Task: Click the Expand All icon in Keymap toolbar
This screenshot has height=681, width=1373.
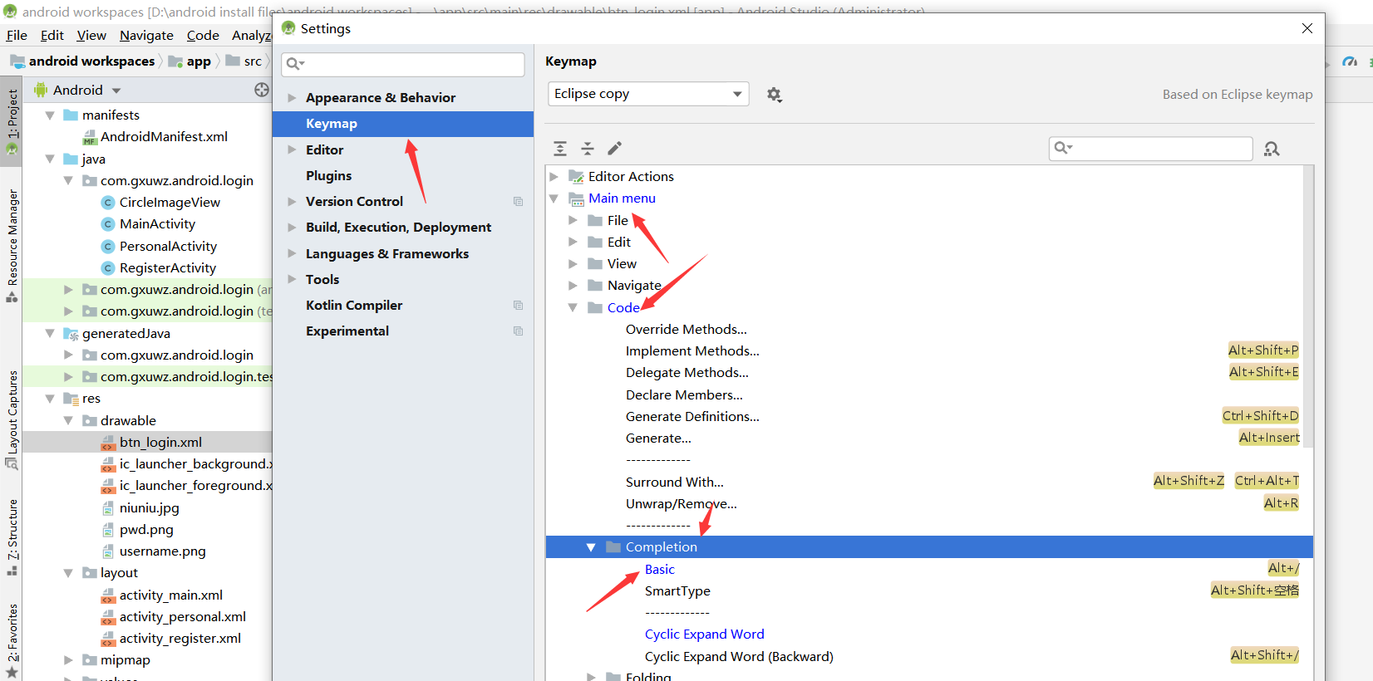Action: coord(560,149)
